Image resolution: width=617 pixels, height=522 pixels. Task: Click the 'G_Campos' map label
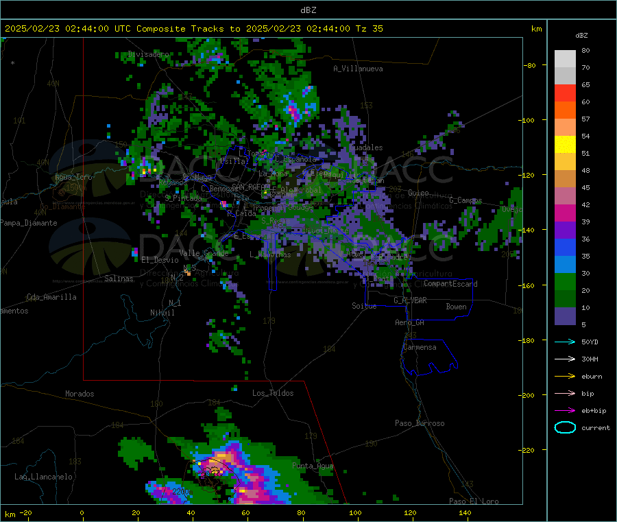pos(465,200)
